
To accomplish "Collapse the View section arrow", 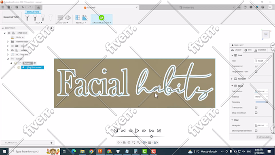I will 232,120.
